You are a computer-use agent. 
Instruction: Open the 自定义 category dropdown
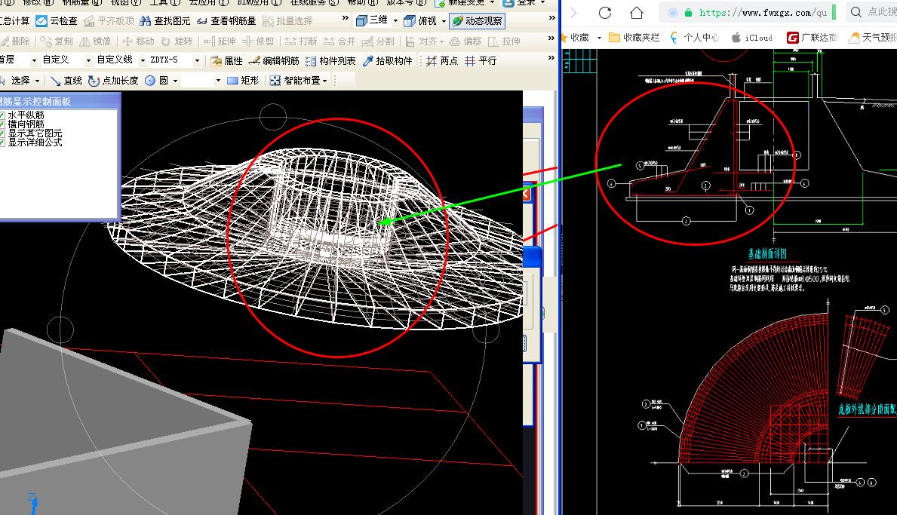pyautogui.click(x=88, y=60)
